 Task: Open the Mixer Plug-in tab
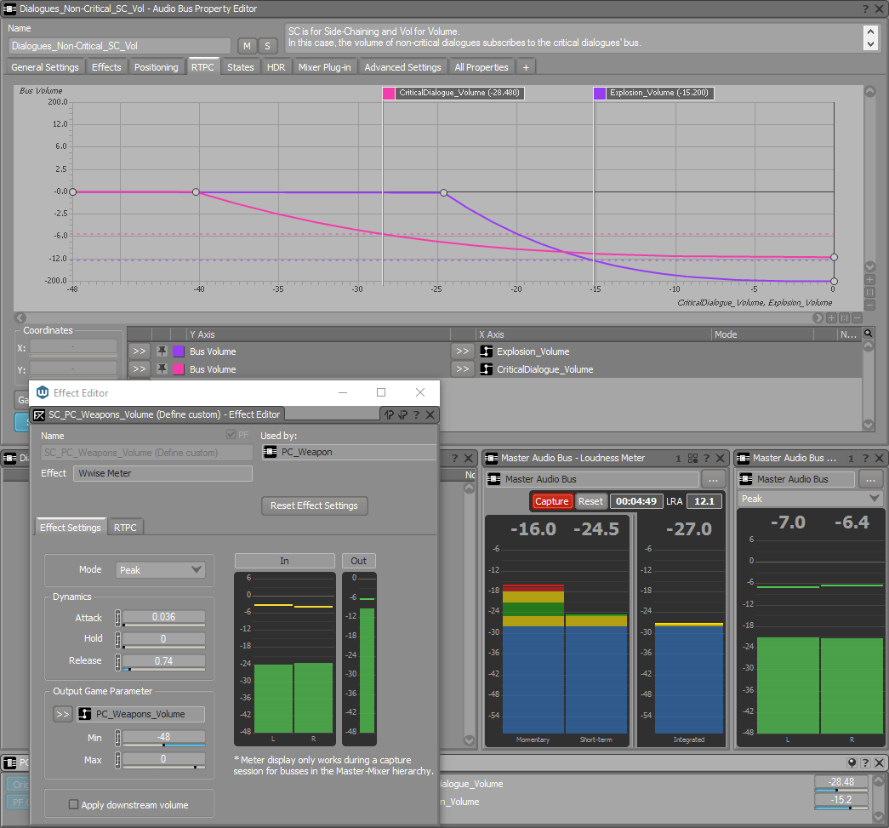tap(324, 67)
